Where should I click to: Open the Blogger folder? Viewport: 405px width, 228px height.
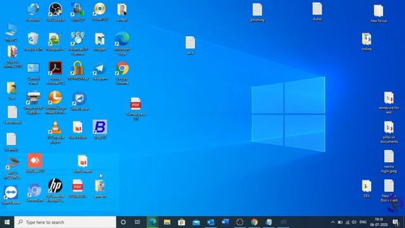coord(100,41)
